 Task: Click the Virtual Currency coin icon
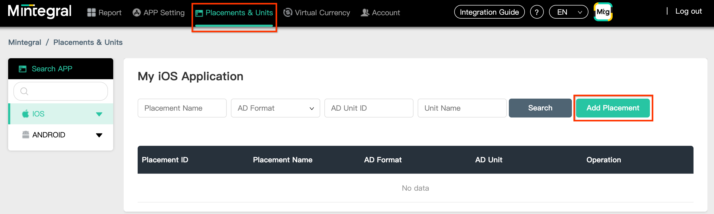[288, 13]
